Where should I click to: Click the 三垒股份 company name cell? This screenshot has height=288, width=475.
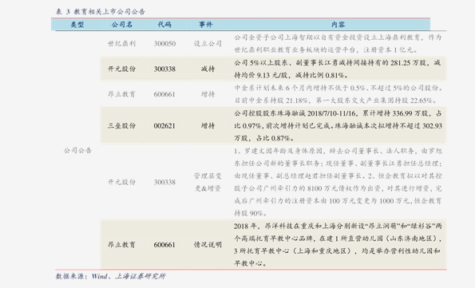point(122,126)
